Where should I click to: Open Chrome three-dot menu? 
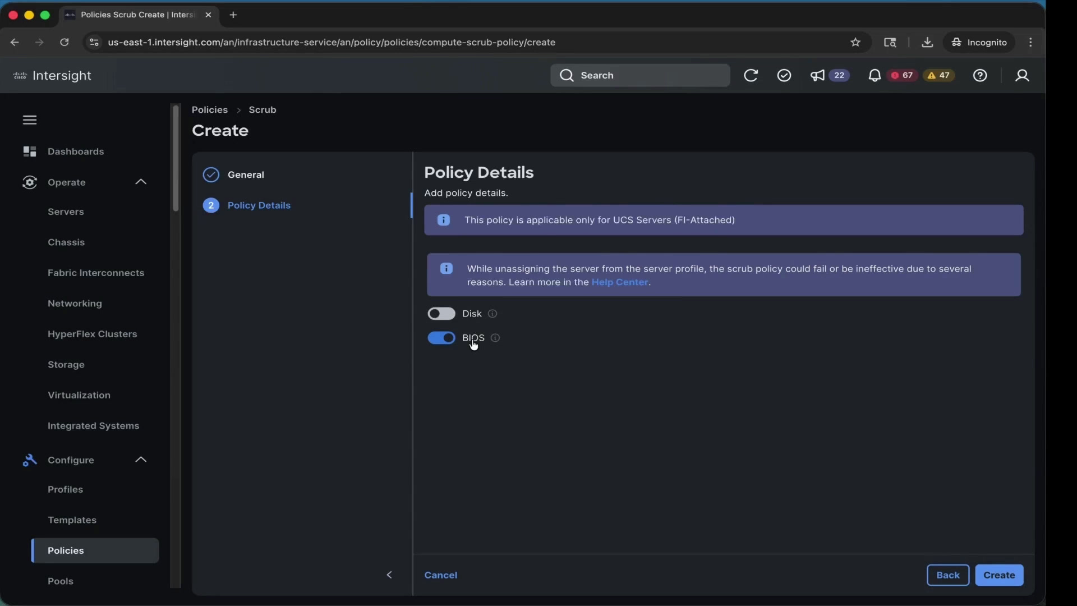(x=1030, y=43)
